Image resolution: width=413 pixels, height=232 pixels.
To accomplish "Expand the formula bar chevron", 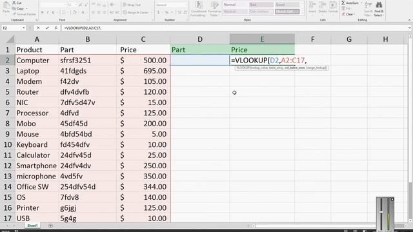I will coord(409,28).
